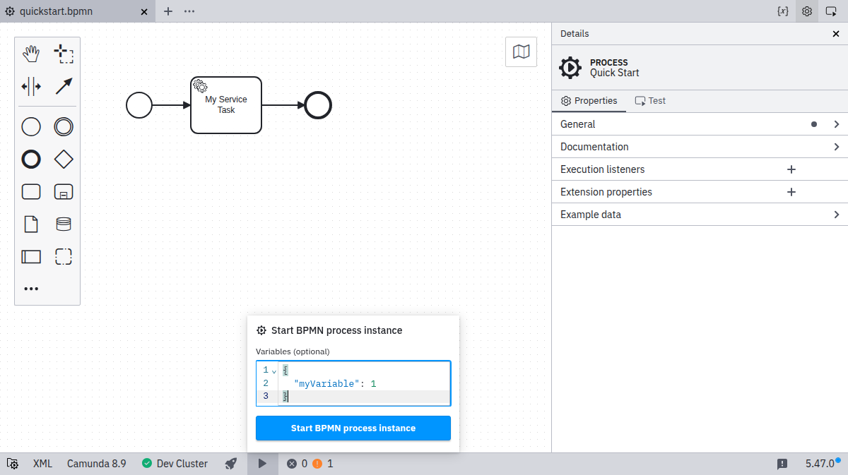Open the errors and warnings problems panel
This screenshot has width=848, height=475.
[x=310, y=464]
